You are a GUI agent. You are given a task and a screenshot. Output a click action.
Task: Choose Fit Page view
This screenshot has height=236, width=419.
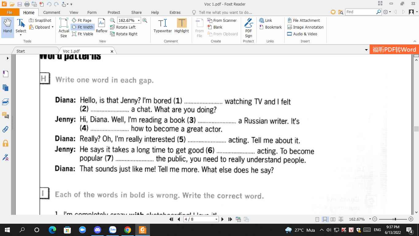click(82, 20)
